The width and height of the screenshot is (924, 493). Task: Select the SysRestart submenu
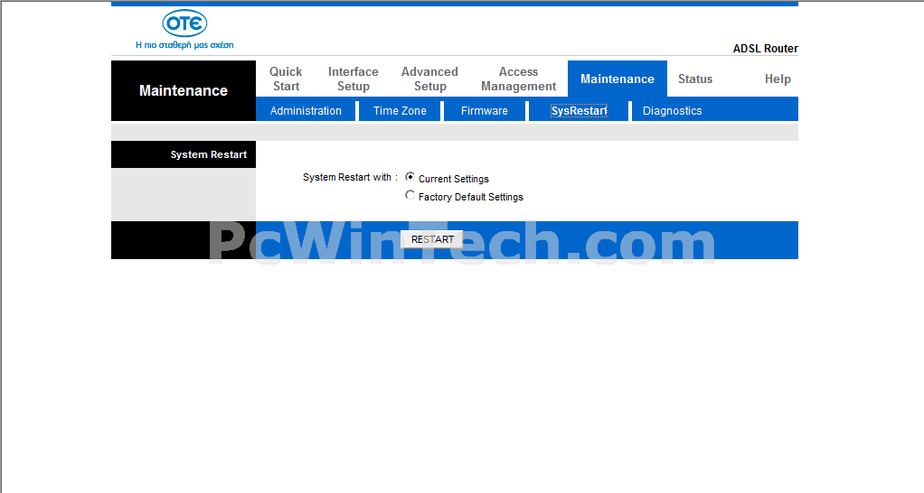pos(579,110)
